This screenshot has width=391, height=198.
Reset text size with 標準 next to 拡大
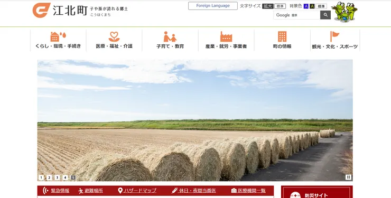280,6
